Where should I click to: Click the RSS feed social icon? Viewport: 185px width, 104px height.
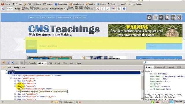coord(149,17)
